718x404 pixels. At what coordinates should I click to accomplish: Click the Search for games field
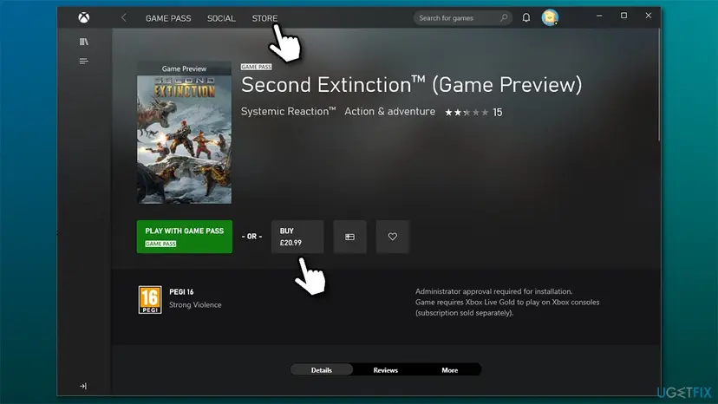[462, 18]
